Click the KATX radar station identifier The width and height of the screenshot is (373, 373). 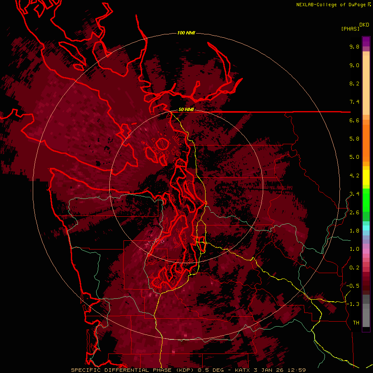[x=242, y=370]
